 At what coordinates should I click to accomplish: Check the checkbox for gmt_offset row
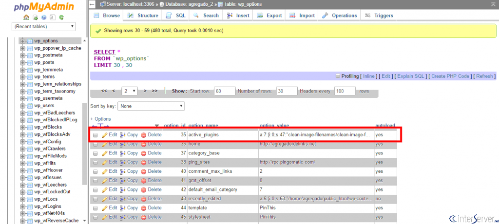96,181
